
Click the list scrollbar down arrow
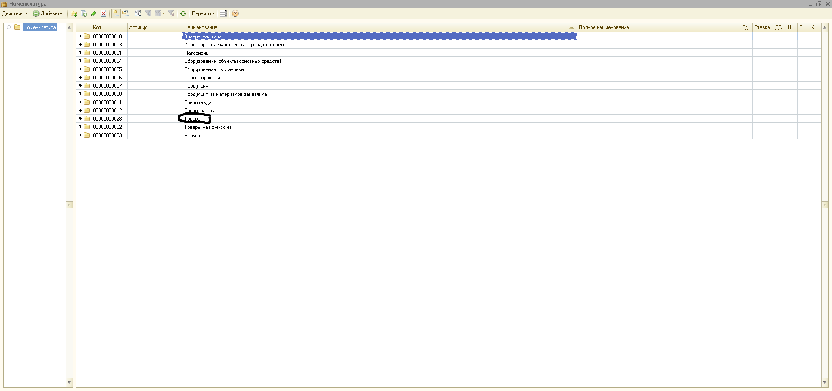[825, 382]
